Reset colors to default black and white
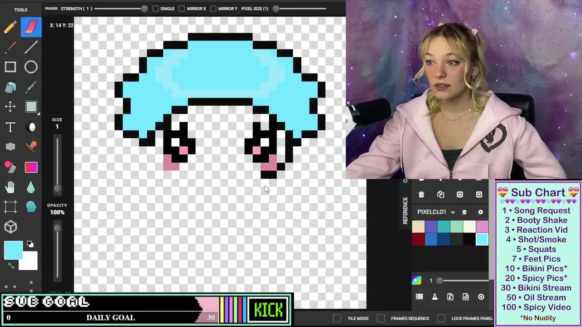The height and width of the screenshot is (327, 582). 30,244
